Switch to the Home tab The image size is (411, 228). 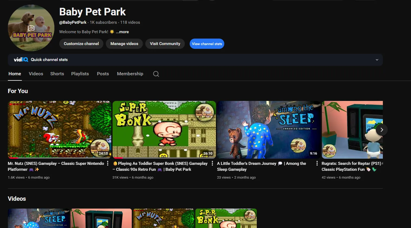(15, 74)
